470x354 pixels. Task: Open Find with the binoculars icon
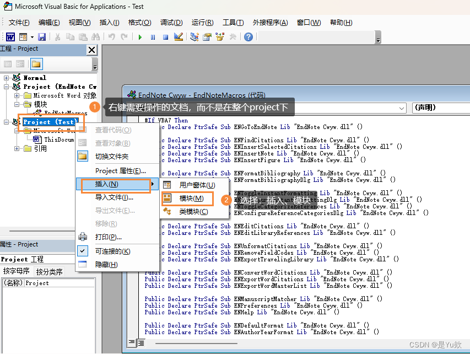point(96,37)
